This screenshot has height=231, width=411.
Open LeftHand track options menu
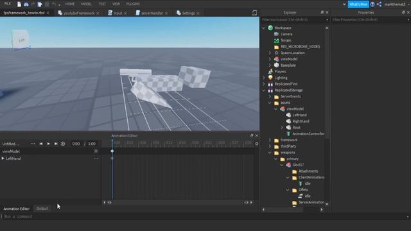coord(96,158)
